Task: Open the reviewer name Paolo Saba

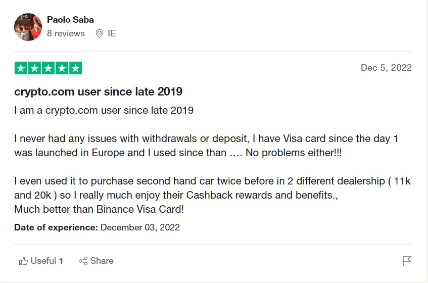Action: click(x=70, y=20)
